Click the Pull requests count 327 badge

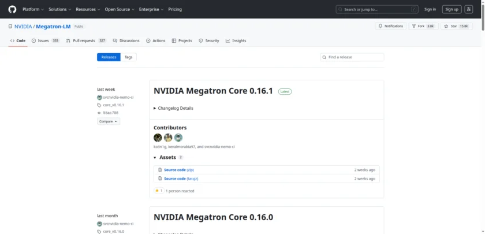pyautogui.click(x=102, y=40)
